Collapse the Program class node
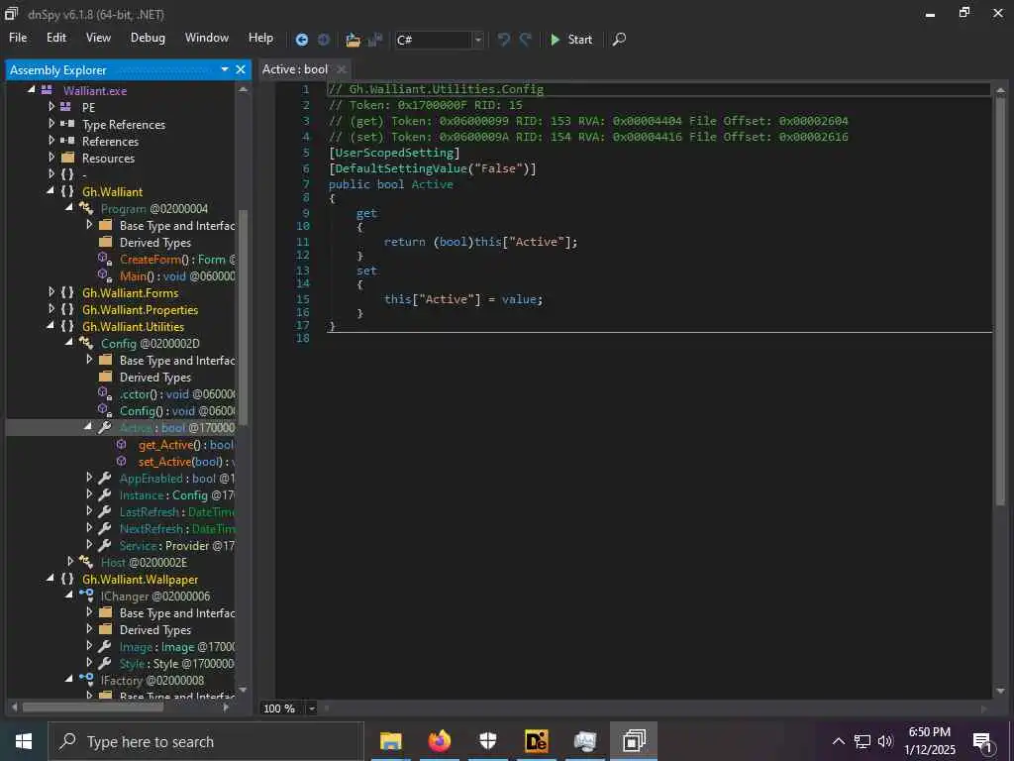Viewport: 1014px width, 761px height. pos(69,208)
